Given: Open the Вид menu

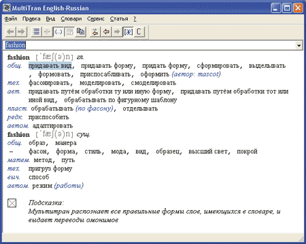Looking at the screenshot, I should [50, 19].
